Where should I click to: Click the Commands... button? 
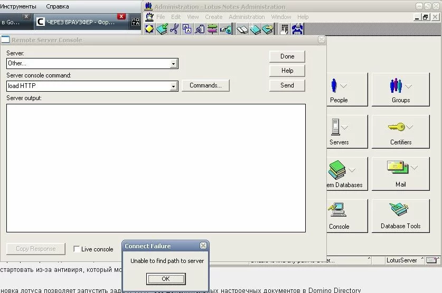click(x=205, y=85)
